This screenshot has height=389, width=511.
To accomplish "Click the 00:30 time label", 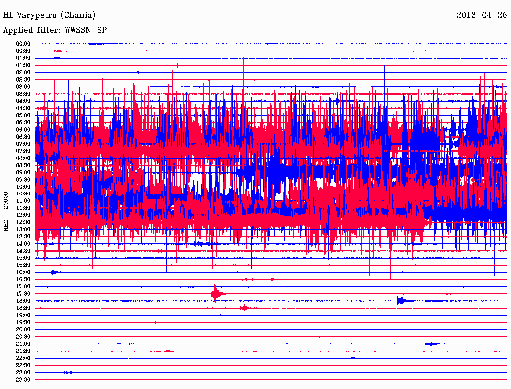I will click(x=23, y=51).
